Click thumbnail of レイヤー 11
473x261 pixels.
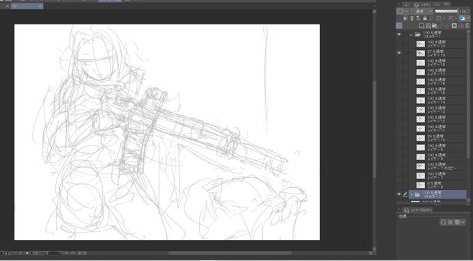coord(421,129)
